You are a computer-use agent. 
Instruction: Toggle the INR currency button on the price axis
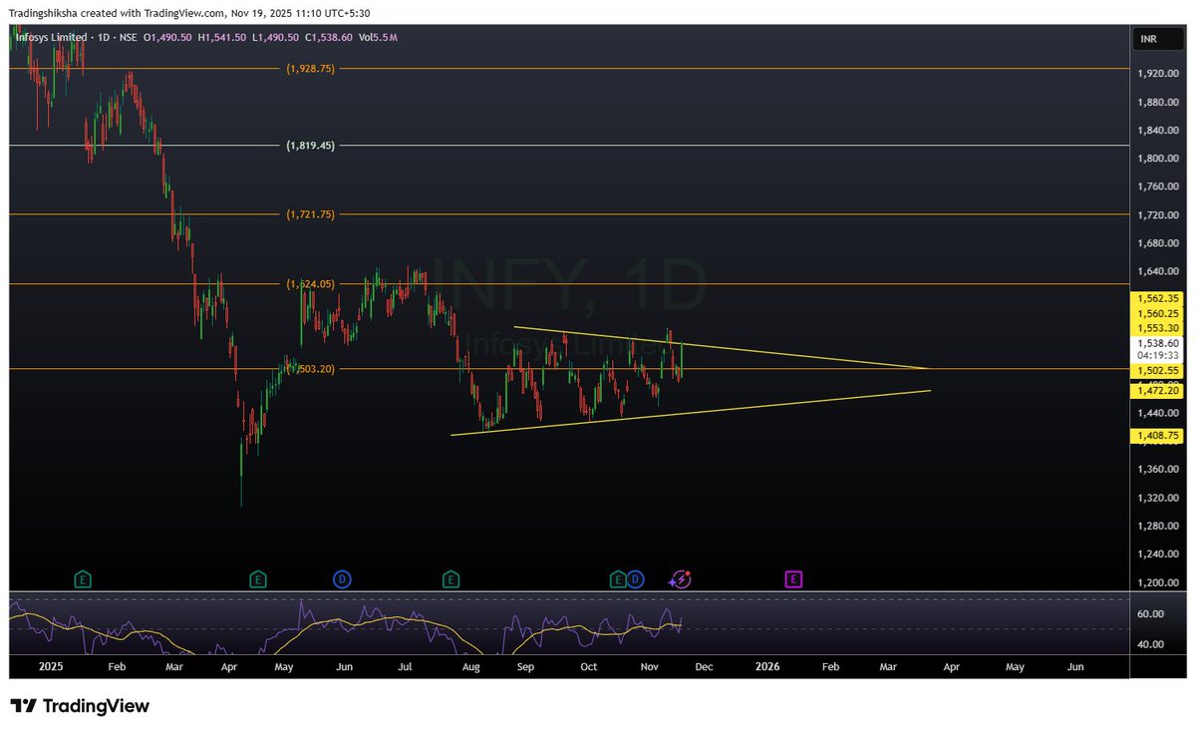click(x=1156, y=38)
